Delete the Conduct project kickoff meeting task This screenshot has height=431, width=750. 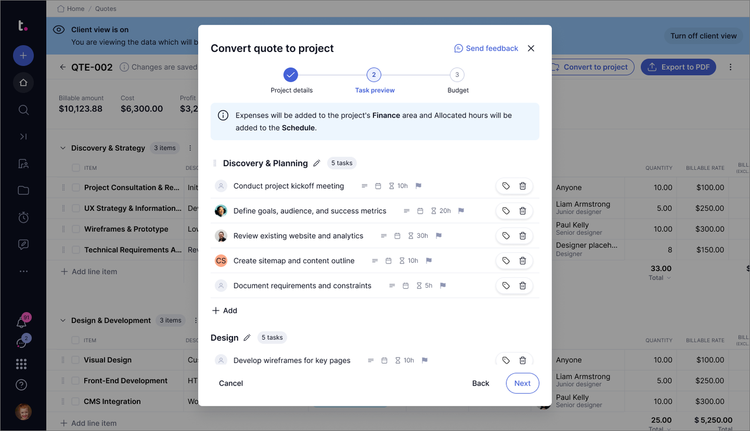(522, 186)
